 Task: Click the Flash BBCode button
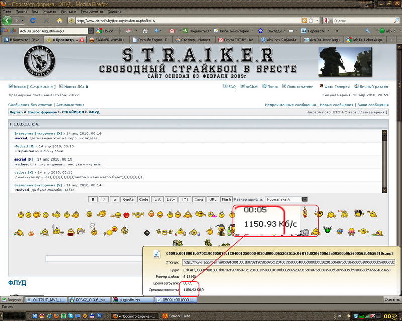[226, 199]
